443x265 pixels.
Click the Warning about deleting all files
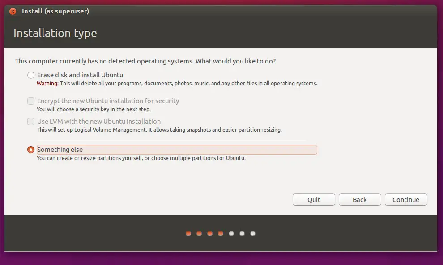(177, 84)
